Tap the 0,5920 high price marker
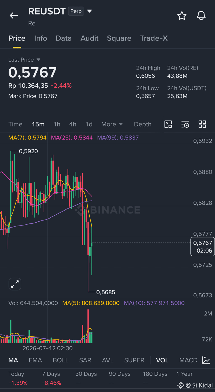This screenshot has height=392, width=215. [x=28, y=151]
